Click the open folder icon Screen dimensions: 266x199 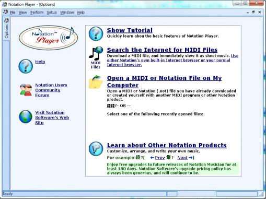(96, 82)
